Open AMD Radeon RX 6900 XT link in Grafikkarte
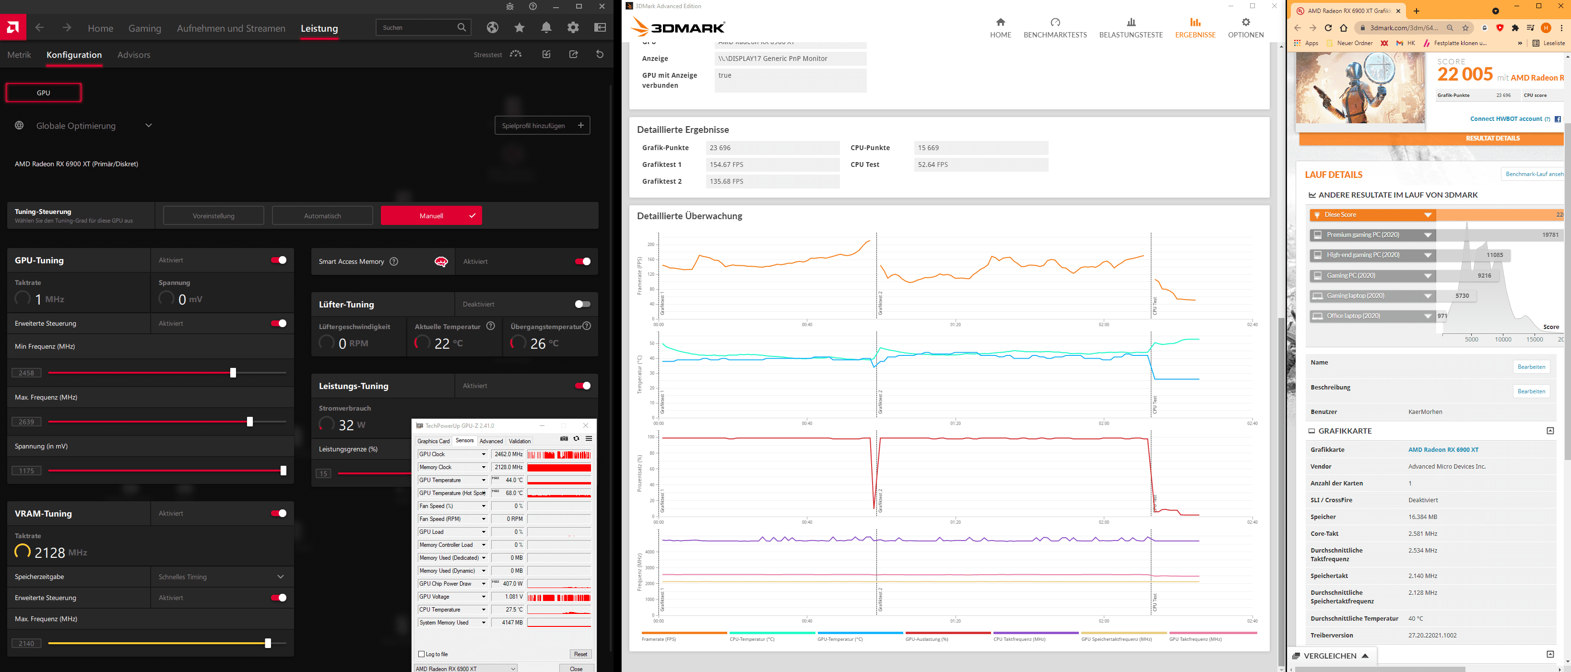Viewport: 1571px width, 672px height. point(1443,450)
